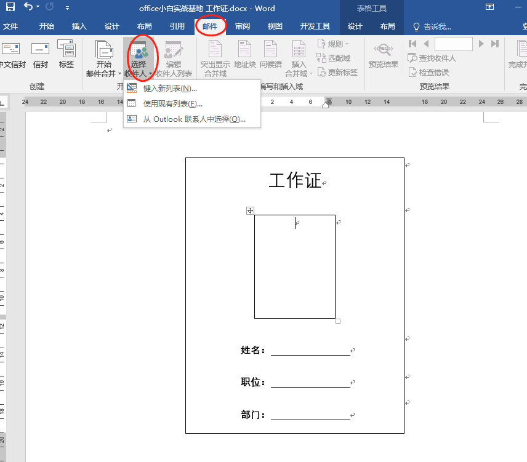The height and width of the screenshot is (462, 527).
Task: Open Customize Quick Access Toolbar dropdown
Action: [67, 8]
